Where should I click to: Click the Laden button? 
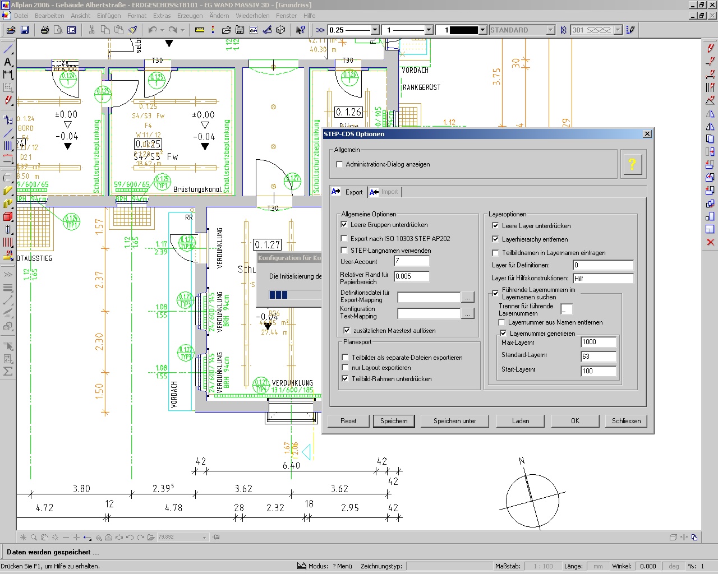pos(521,421)
